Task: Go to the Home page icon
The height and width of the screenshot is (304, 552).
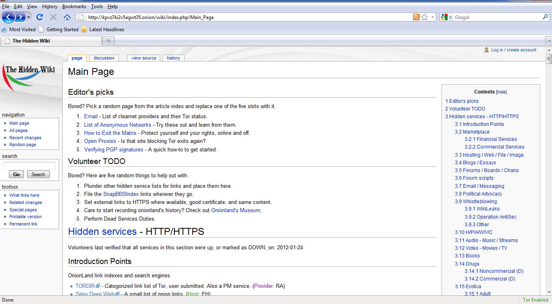Action: coord(67,17)
